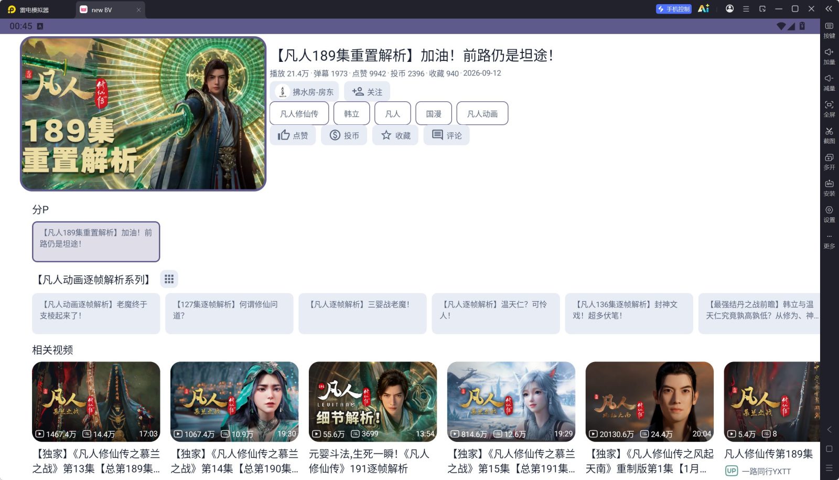
Task: Click title 元婴斗法,生死一瞬 191逐帧解析
Action: [369, 461]
